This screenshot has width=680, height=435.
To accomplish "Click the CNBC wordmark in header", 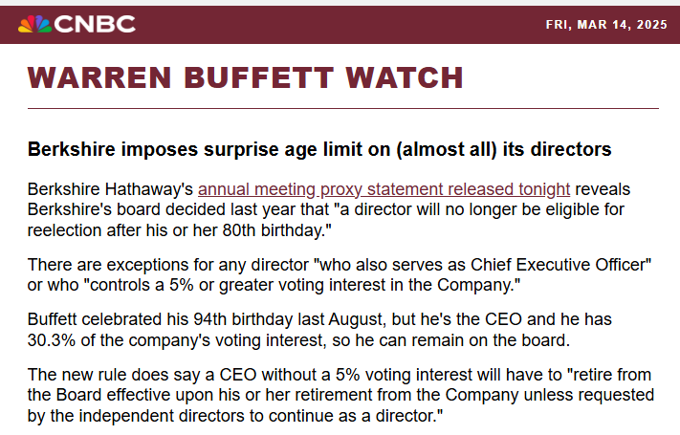I will coord(95,24).
